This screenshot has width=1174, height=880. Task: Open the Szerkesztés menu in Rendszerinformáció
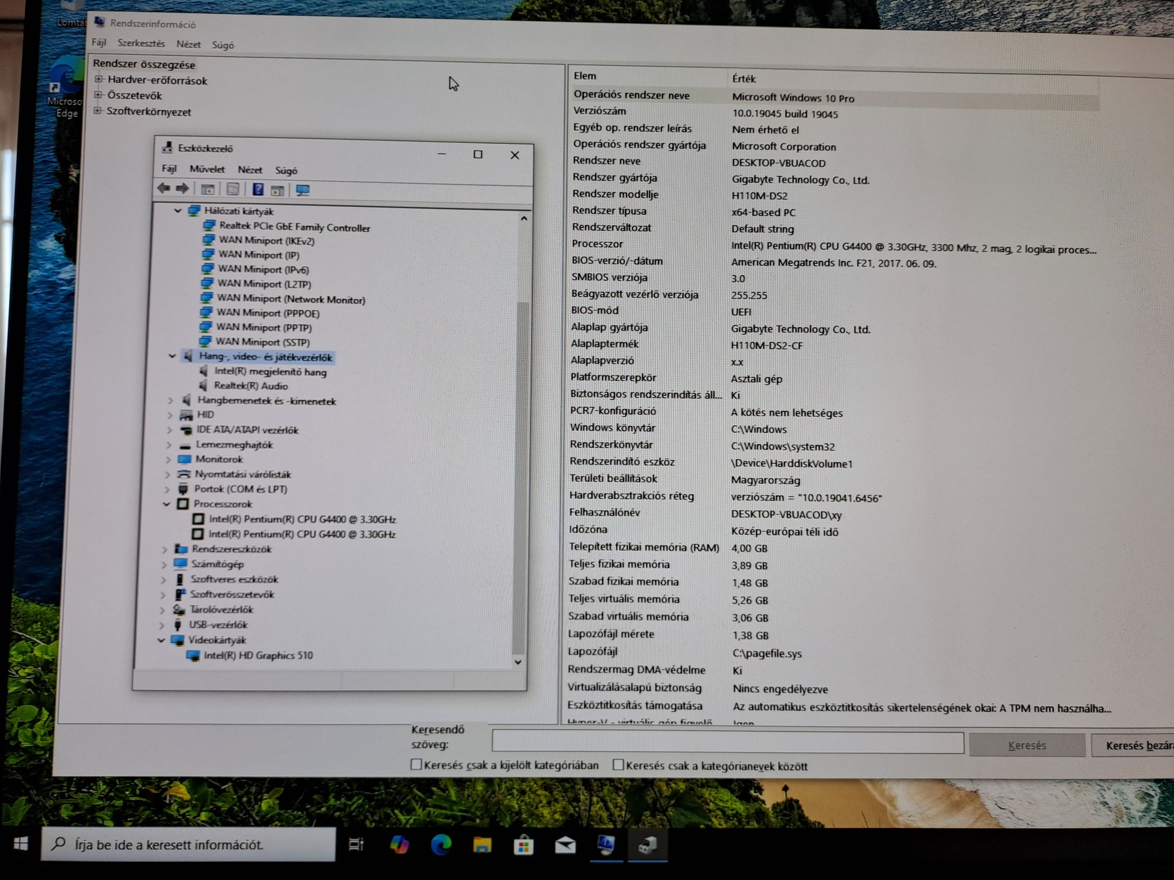(141, 43)
